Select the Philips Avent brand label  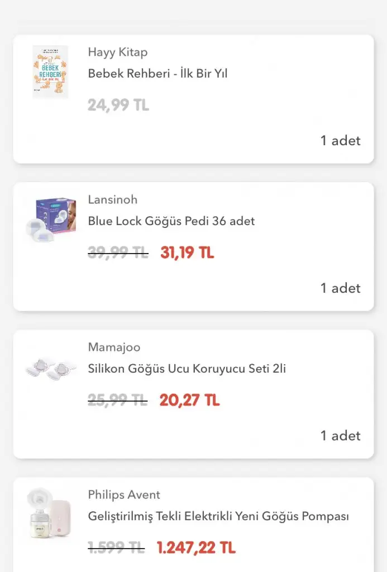124,495
